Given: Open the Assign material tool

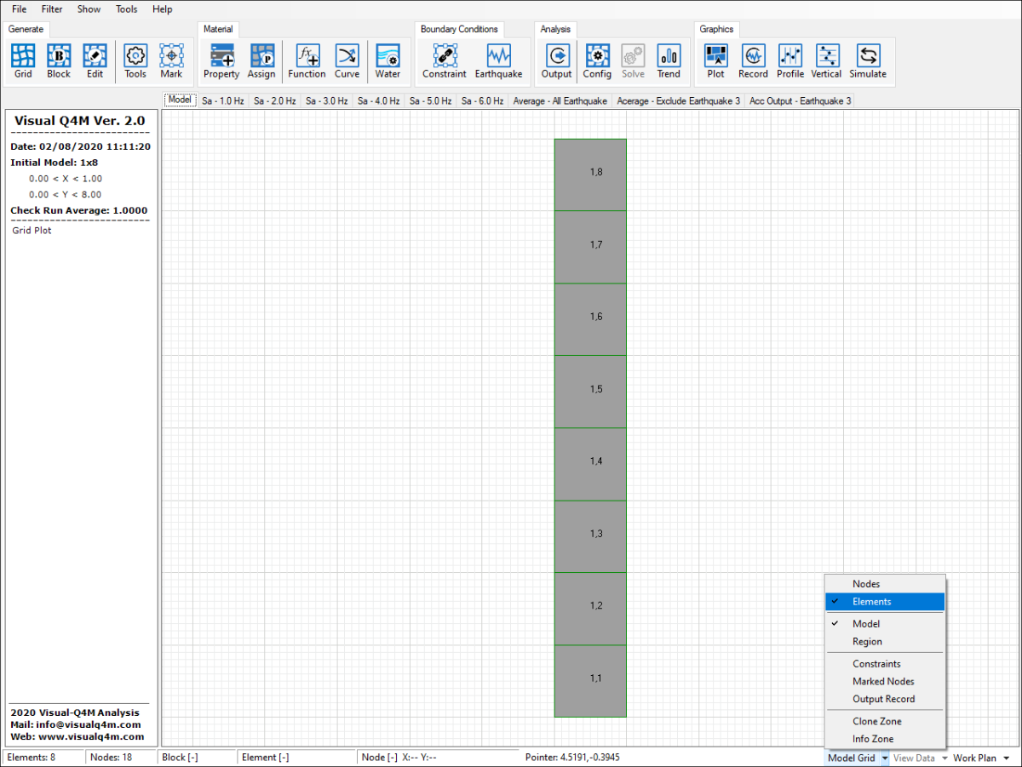Looking at the screenshot, I should pyautogui.click(x=261, y=61).
